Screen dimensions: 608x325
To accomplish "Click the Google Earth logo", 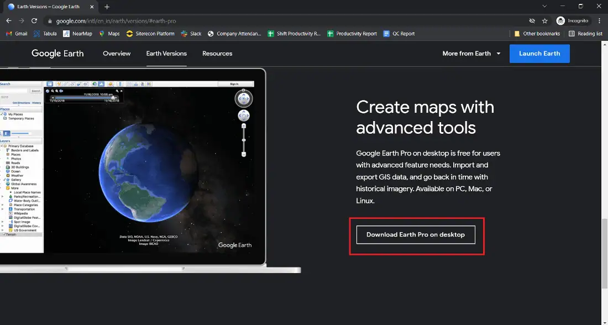I will [x=57, y=54].
